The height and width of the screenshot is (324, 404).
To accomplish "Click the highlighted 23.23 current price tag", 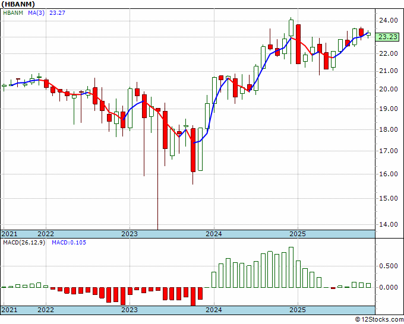I will click(388, 37).
